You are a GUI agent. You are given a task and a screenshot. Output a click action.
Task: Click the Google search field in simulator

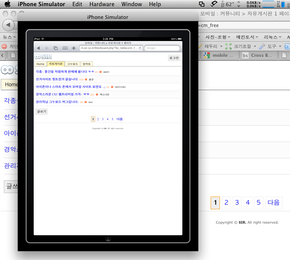162,48
